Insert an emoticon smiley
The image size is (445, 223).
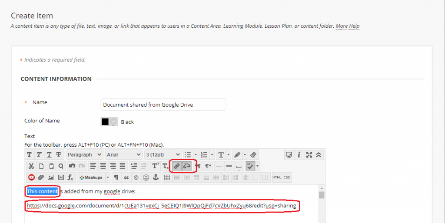point(146,177)
